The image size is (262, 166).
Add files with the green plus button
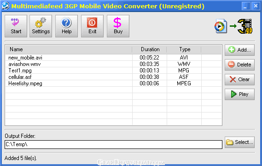click(x=239, y=50)
